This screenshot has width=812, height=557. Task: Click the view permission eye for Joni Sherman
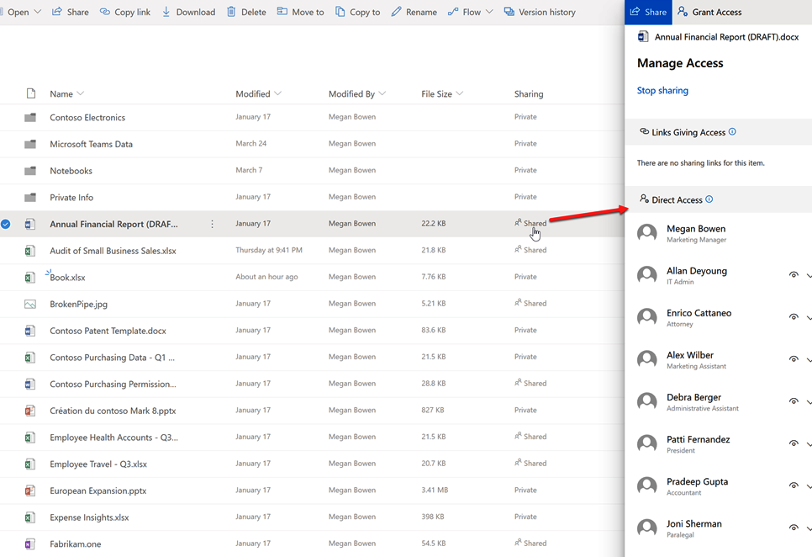point(794,528)
